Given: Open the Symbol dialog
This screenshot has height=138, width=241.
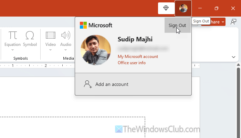Looking at the screenshot, I should (30, 38).
